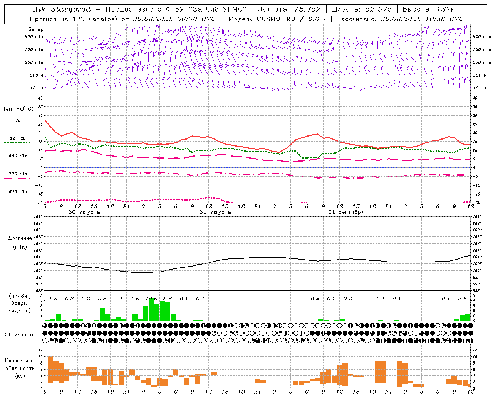Viewport: 493px width, 395px height.
Task: Click the precipitation value 1.6
Action: point(53,299)
